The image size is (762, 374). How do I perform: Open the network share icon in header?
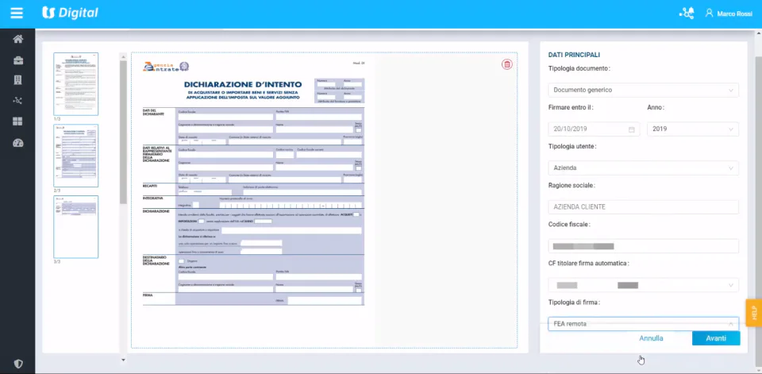coord(686,13)
